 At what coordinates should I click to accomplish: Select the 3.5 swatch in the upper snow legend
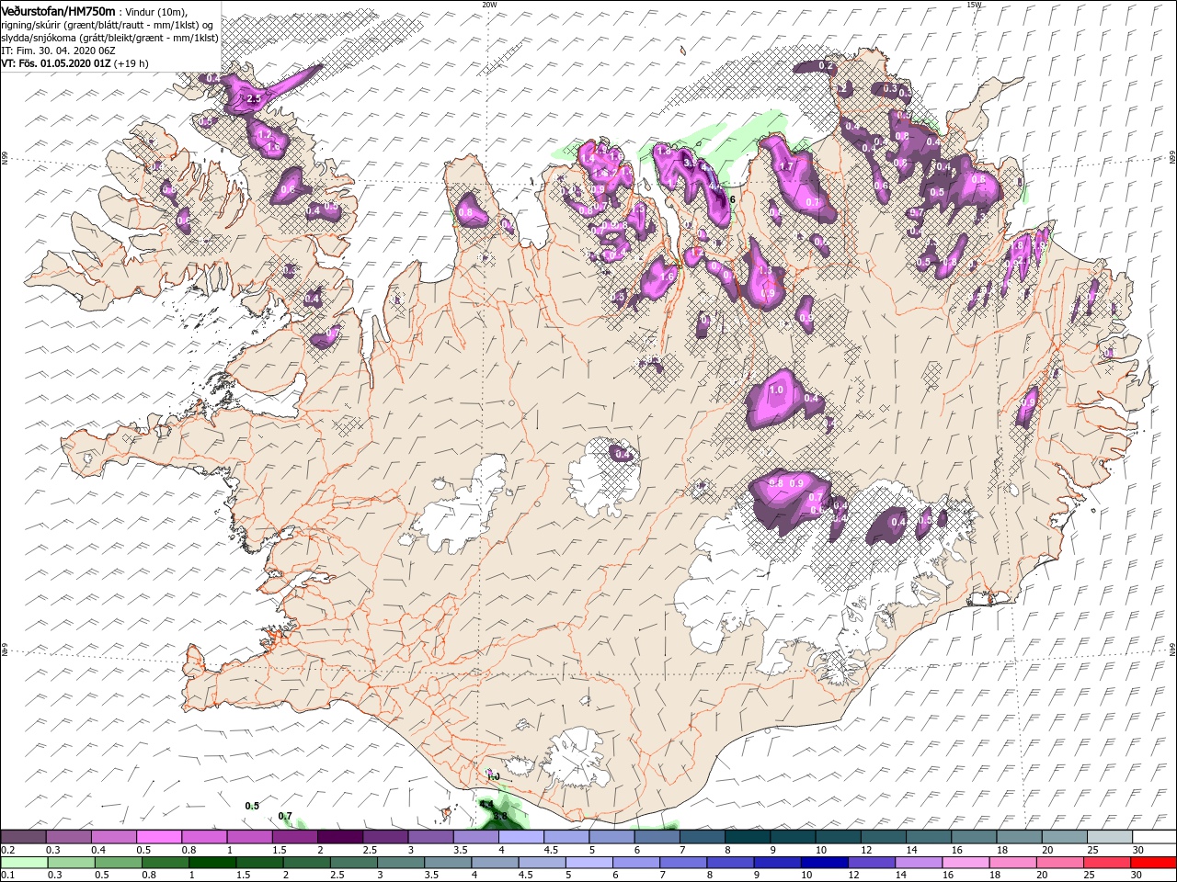pyautogui.click(x=474, y=837)
